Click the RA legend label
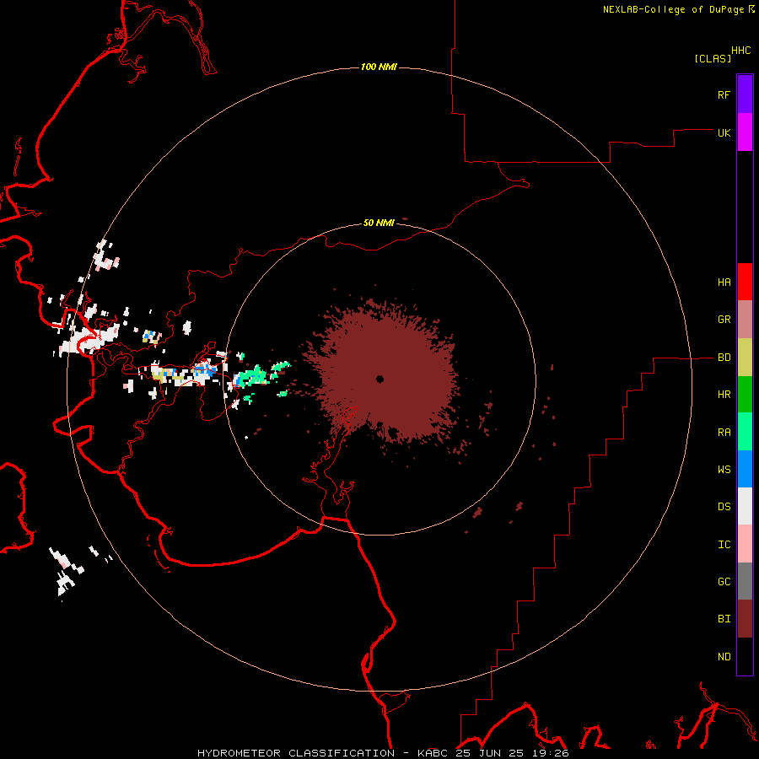 point(724,432)
